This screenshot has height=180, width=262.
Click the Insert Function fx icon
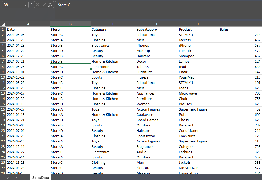click(x=50, y=5)
